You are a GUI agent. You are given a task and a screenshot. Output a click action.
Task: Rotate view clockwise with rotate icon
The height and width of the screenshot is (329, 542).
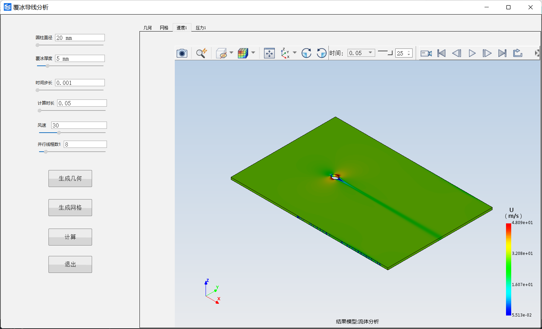point(306,53)
